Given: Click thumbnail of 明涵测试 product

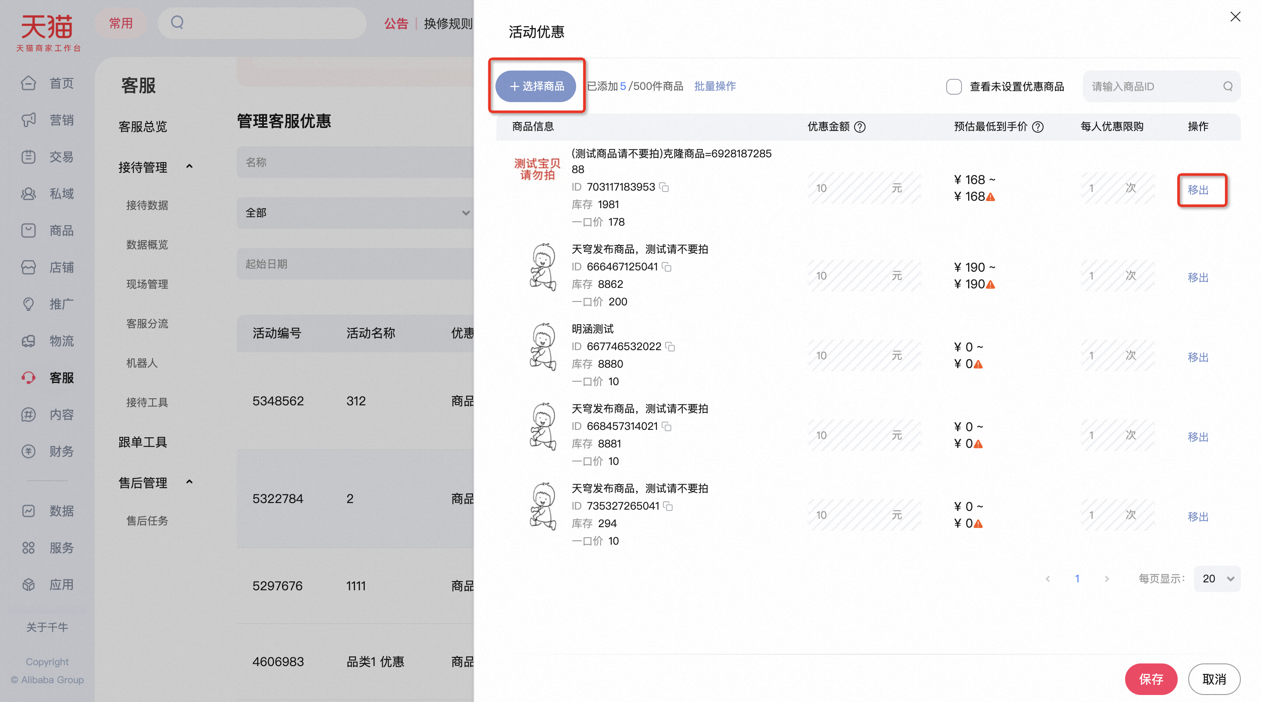Looking at the screenshot, I should coord(543,347).
